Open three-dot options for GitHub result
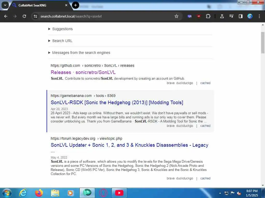 pos(197,83)
